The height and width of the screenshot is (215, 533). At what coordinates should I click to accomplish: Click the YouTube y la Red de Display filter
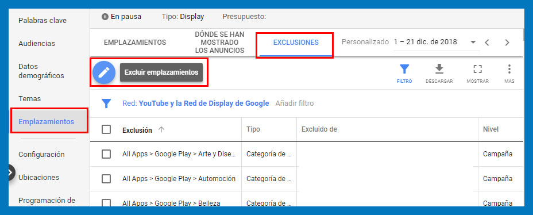[x=204, y=103]
